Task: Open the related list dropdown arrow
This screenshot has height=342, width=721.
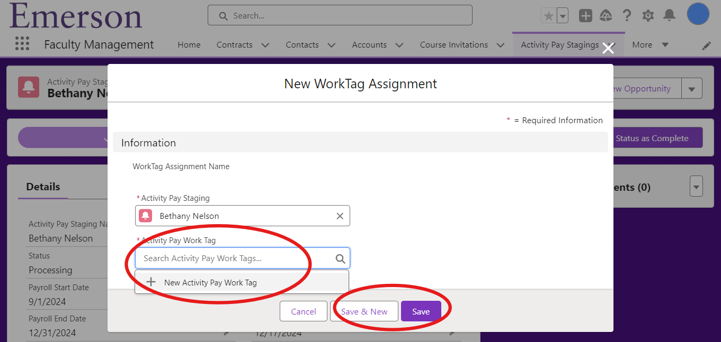Action: [x=696, y=187]
